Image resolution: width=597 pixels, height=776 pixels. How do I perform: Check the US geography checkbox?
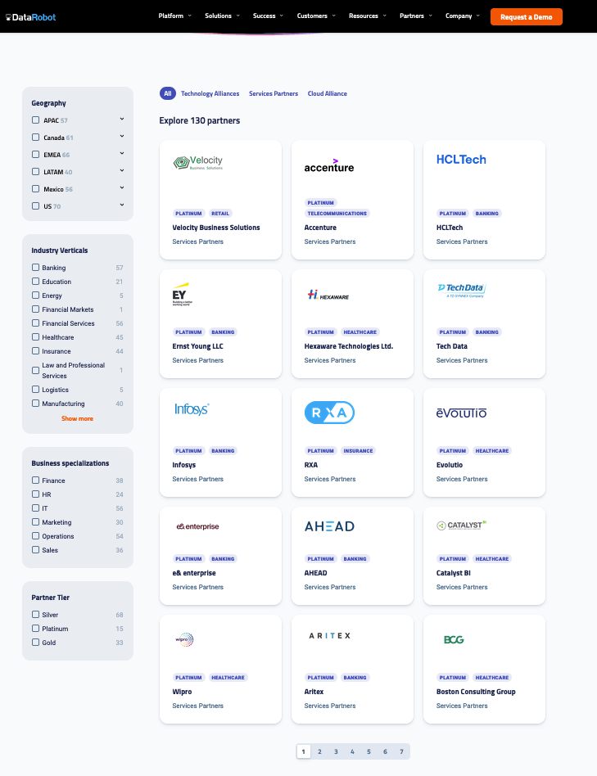click(36, 206)
